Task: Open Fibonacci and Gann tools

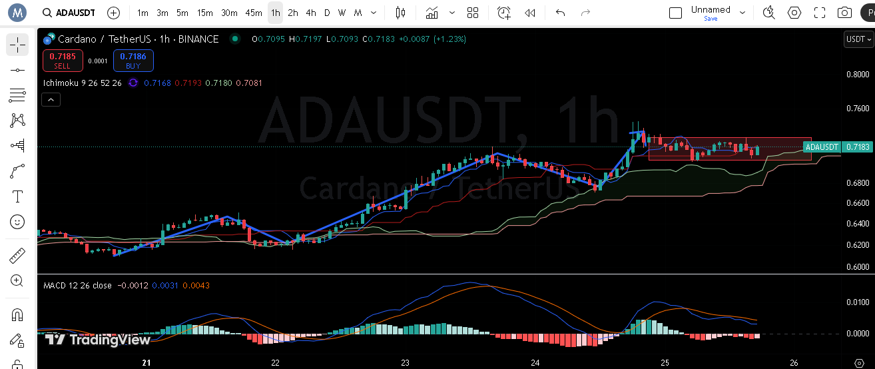Action: click(17, 95)
